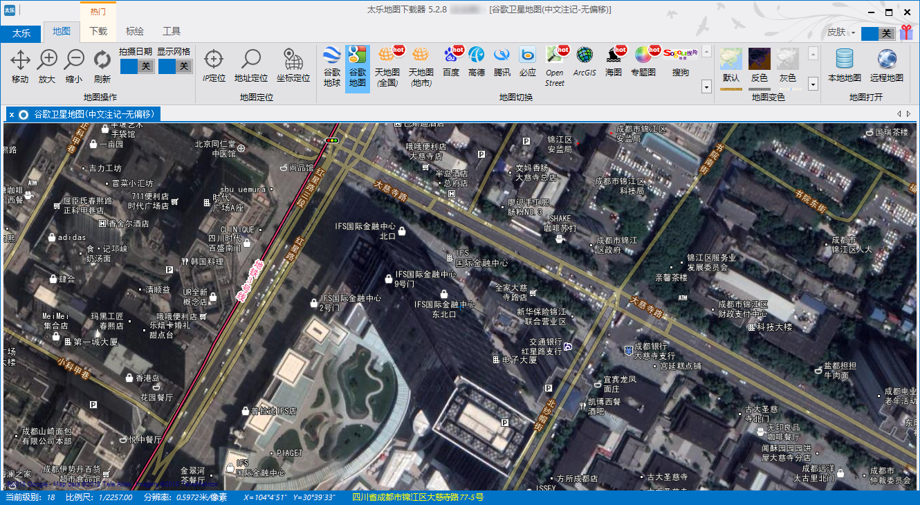Switch to ArcGIS map source
The image size is (920, 505).
pyautogui.click(x=585, y=62)
